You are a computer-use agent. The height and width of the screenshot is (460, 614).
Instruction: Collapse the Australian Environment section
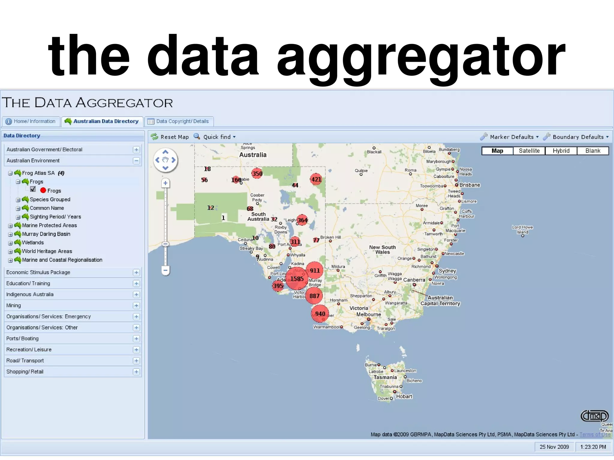(136, 161)
